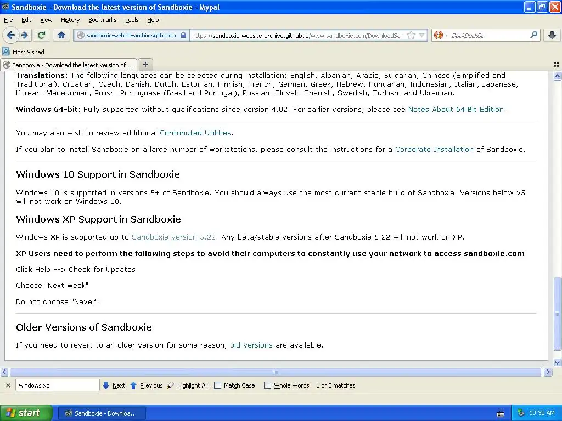This screenshot has height=421, width=562.
Task: Open Sandboxie version 5.22 link
Action: click(173, 237)
